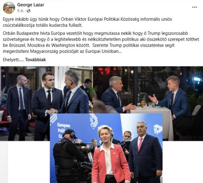This screenshot has height=183, width=203.
Task: Open the handshake photo at top left
Action: tap(47, 104)
